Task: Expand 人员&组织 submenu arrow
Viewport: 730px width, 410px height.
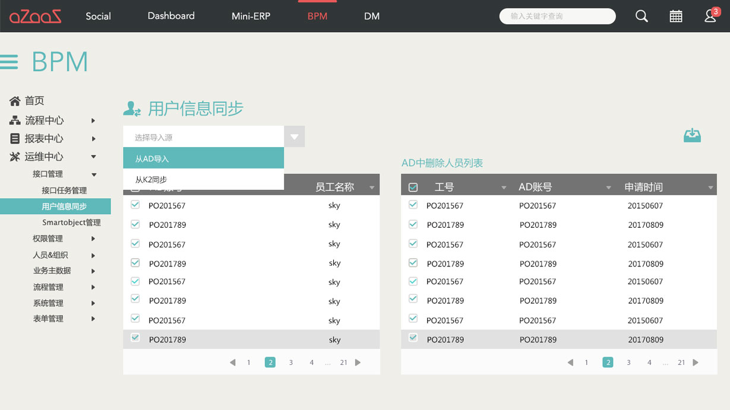Action: click(x=93, y=255)
